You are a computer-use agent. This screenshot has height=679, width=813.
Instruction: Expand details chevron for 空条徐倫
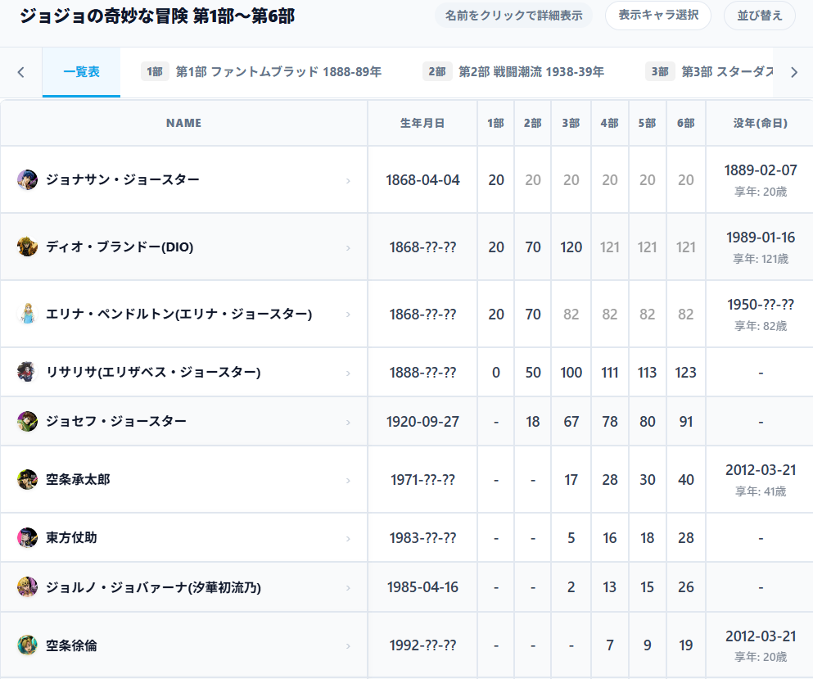(348, 645)
